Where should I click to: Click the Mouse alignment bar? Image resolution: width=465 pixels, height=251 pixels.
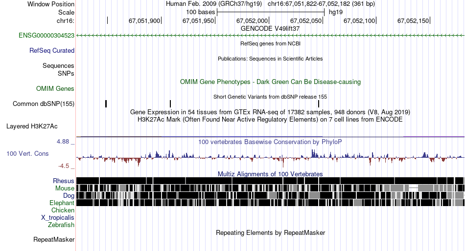pos(270,188)
